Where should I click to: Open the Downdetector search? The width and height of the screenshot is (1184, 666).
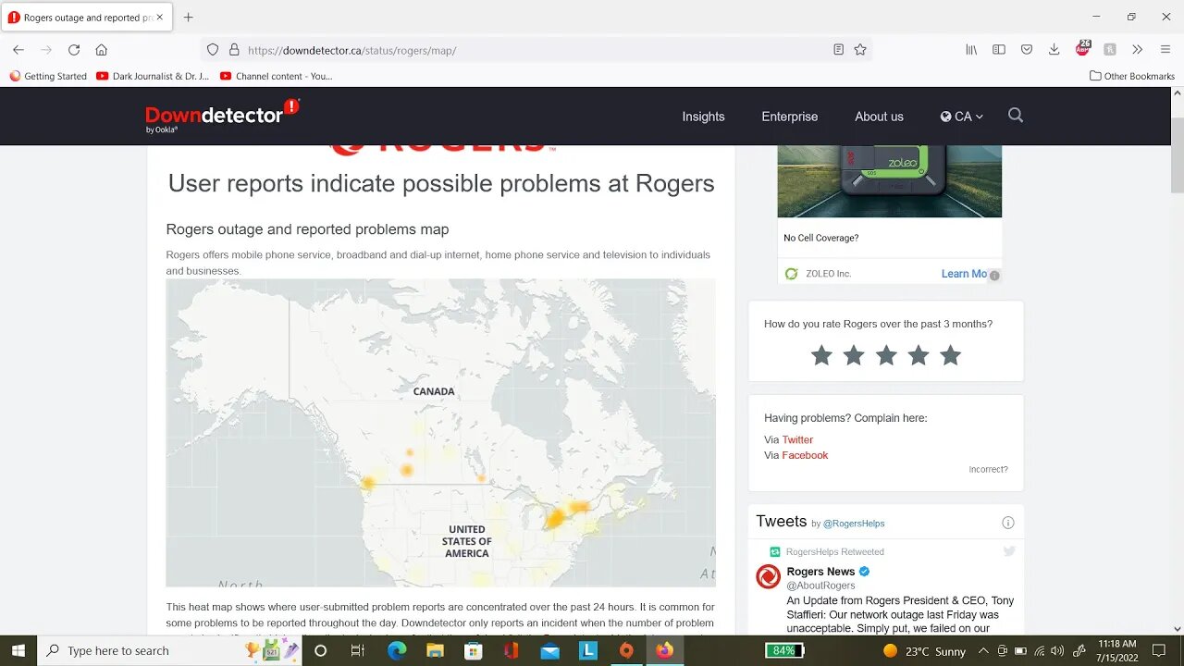pos(1016,116)
